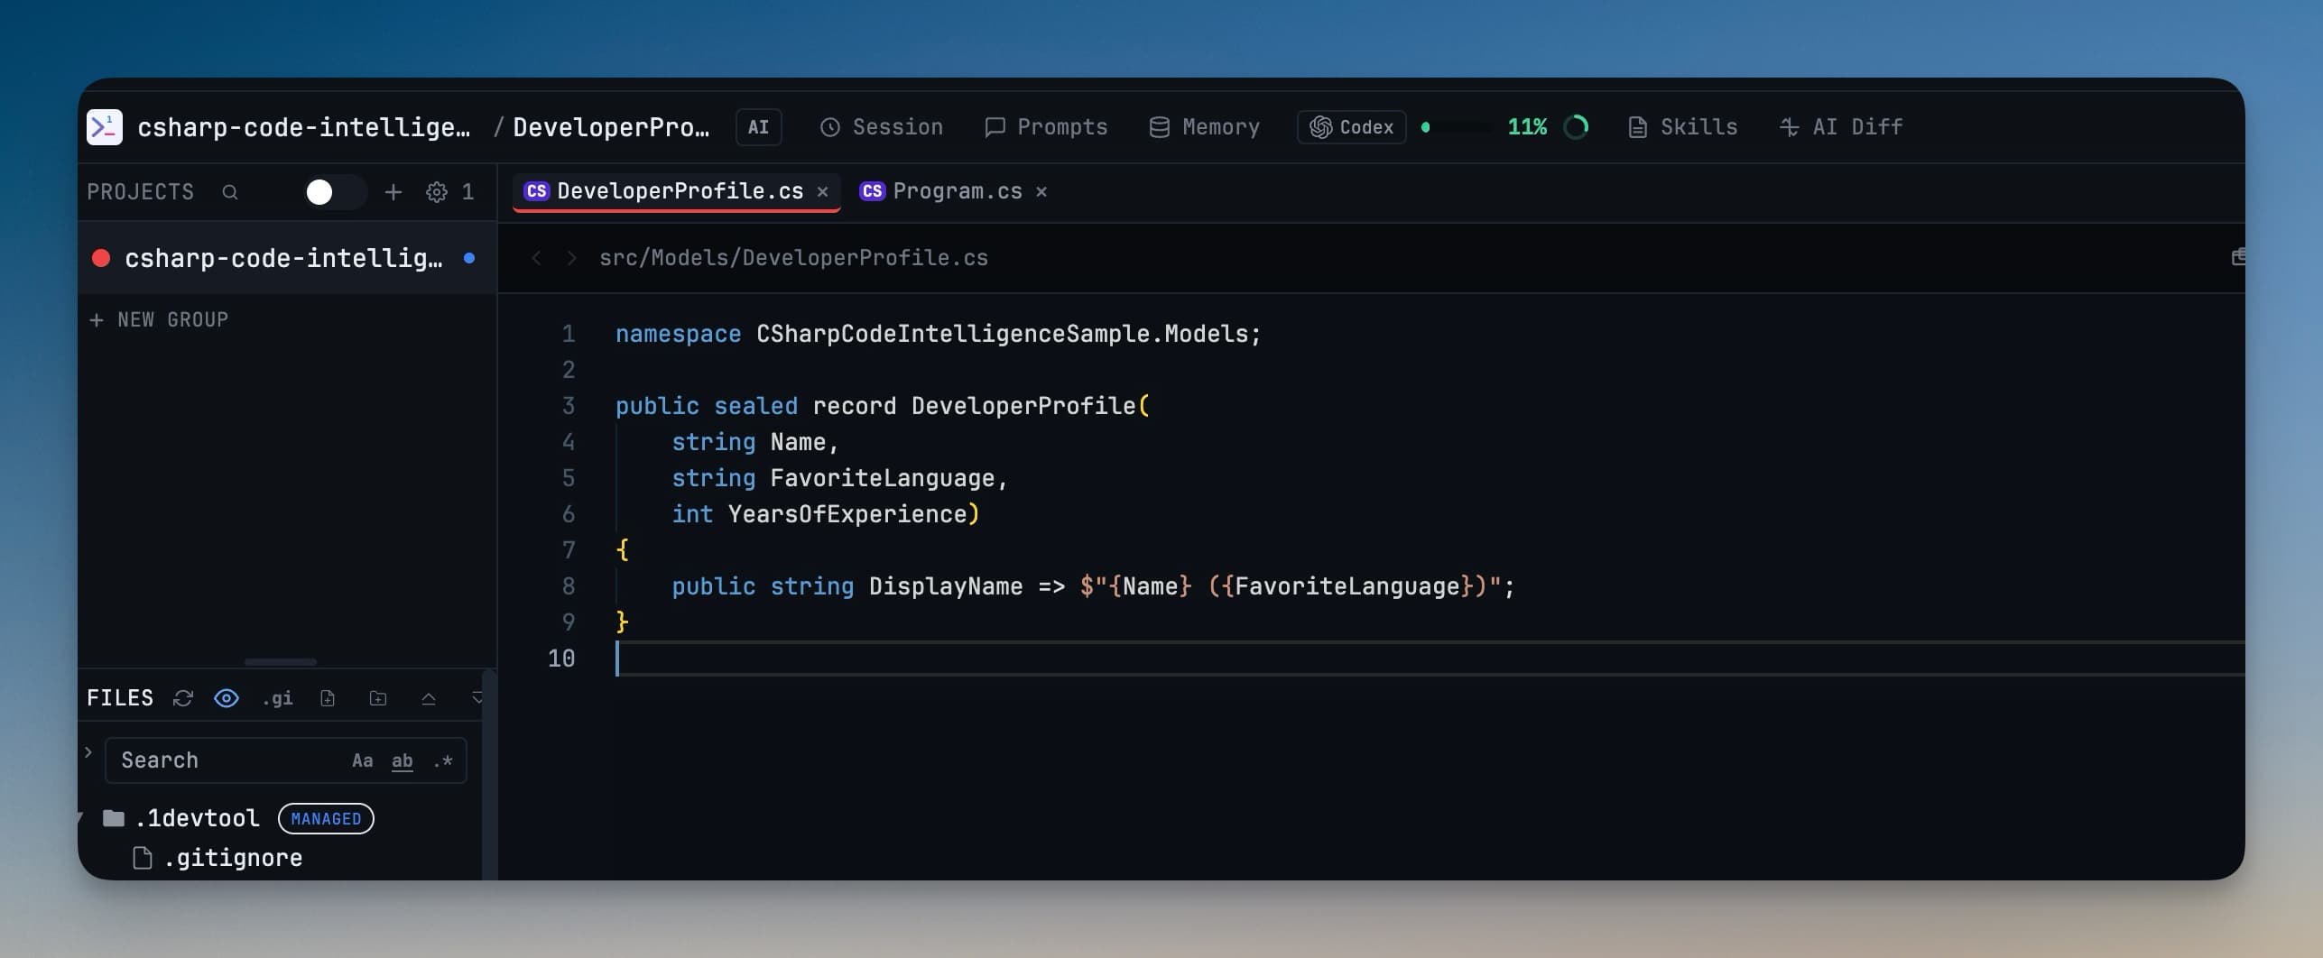Close the DeveloperProfile.cs tab

click(x=822, y=191)
